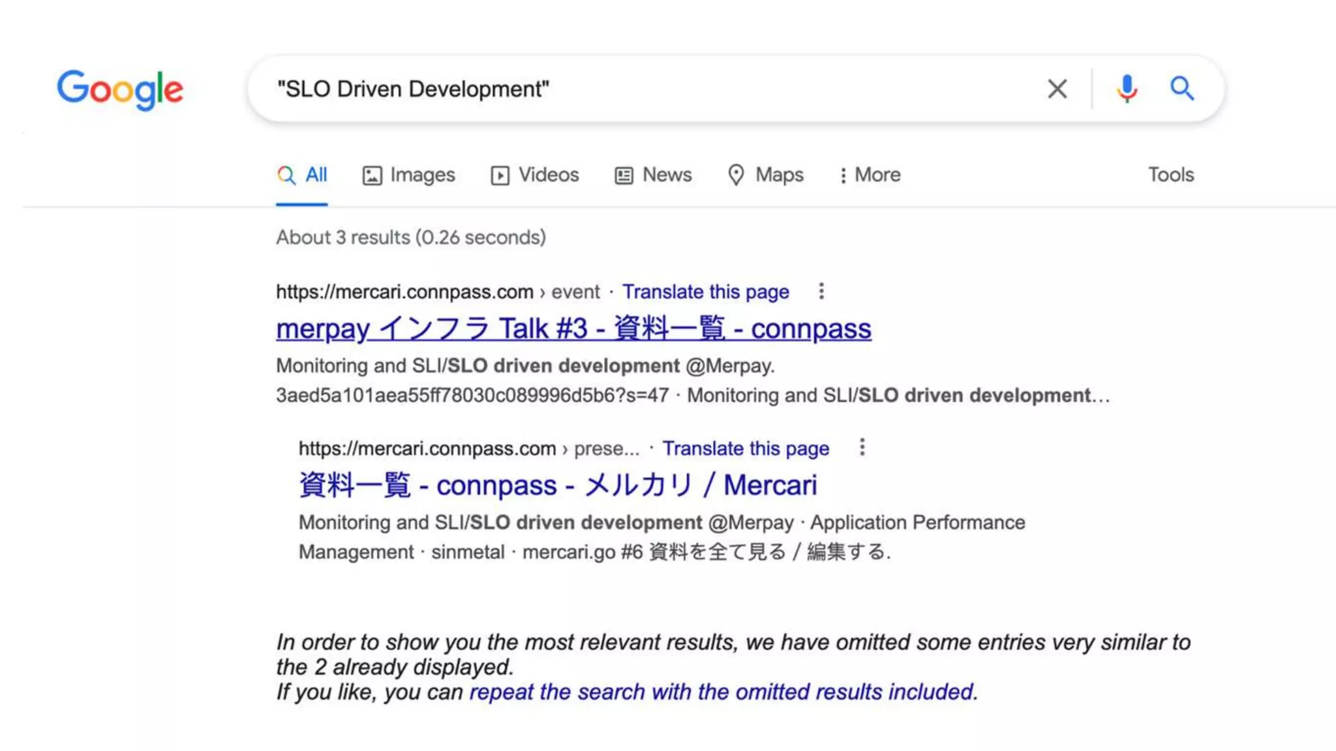Open merpay インフラ Talk #3 result link
Viewport: 1336px width, 751px height.
click(x=573, y=329)
